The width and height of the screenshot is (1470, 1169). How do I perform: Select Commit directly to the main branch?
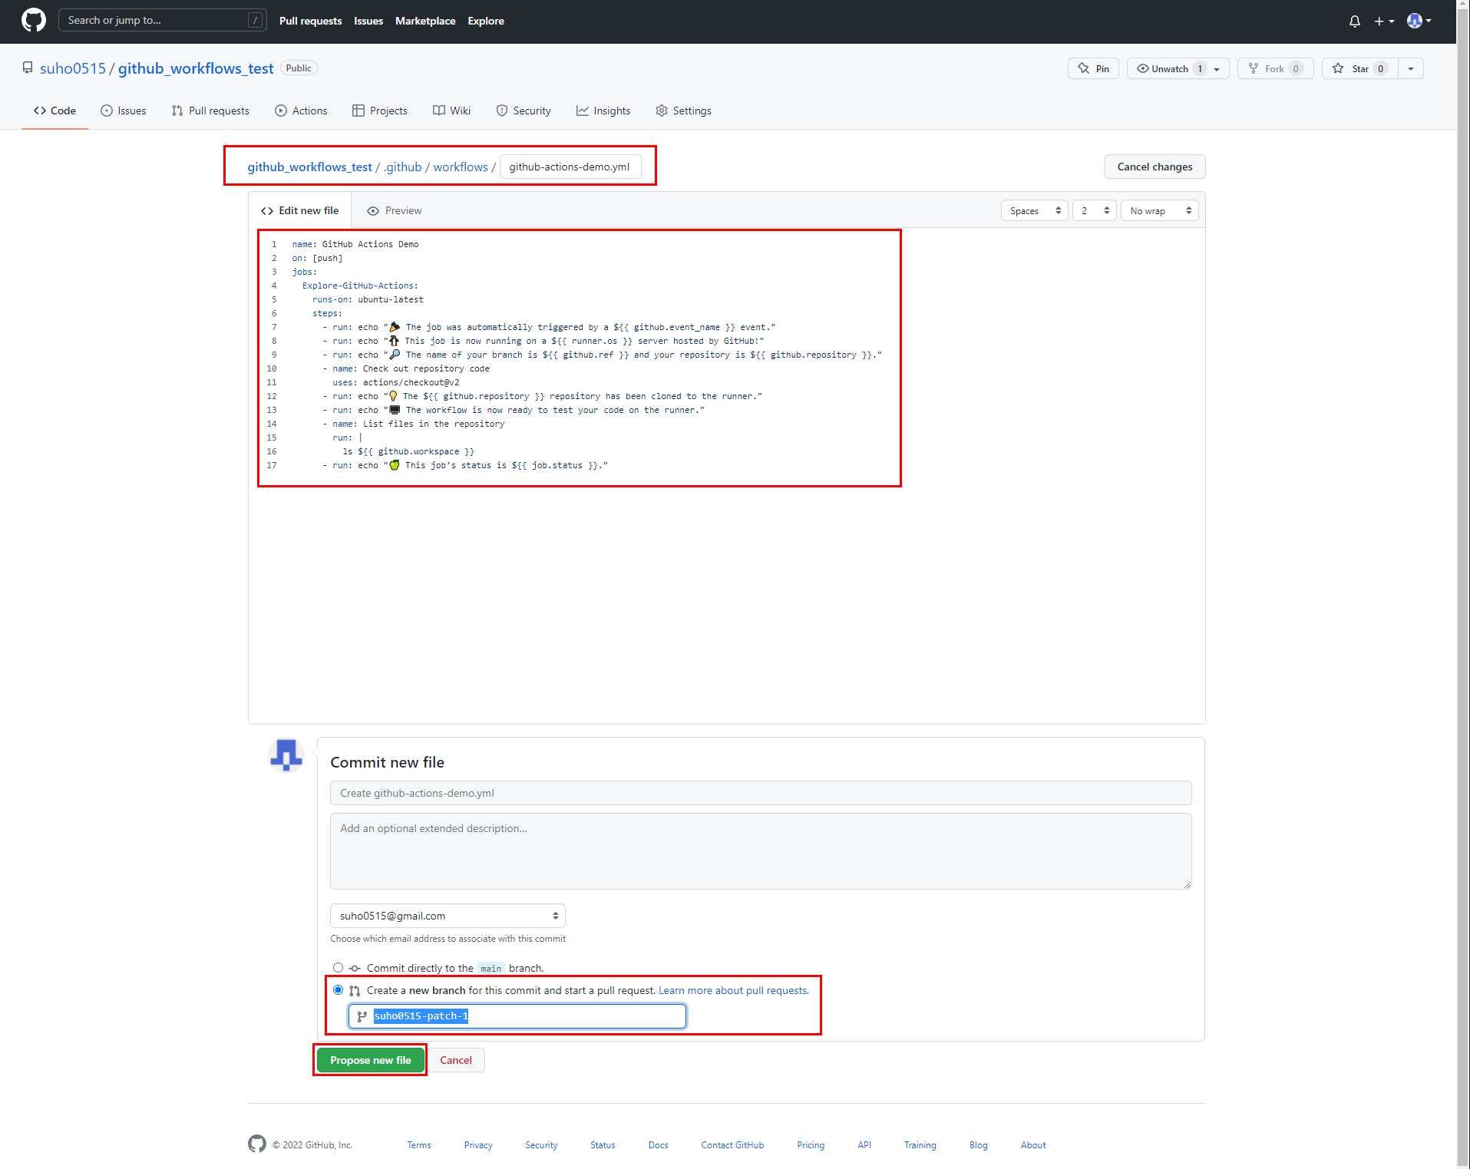point(338,968)
